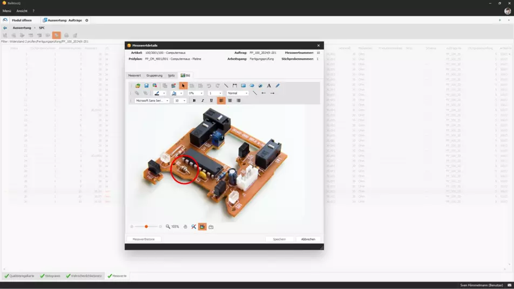Toggle italic text formatting
This screenshot has width=514, height=289.
(x=202, y=101)
